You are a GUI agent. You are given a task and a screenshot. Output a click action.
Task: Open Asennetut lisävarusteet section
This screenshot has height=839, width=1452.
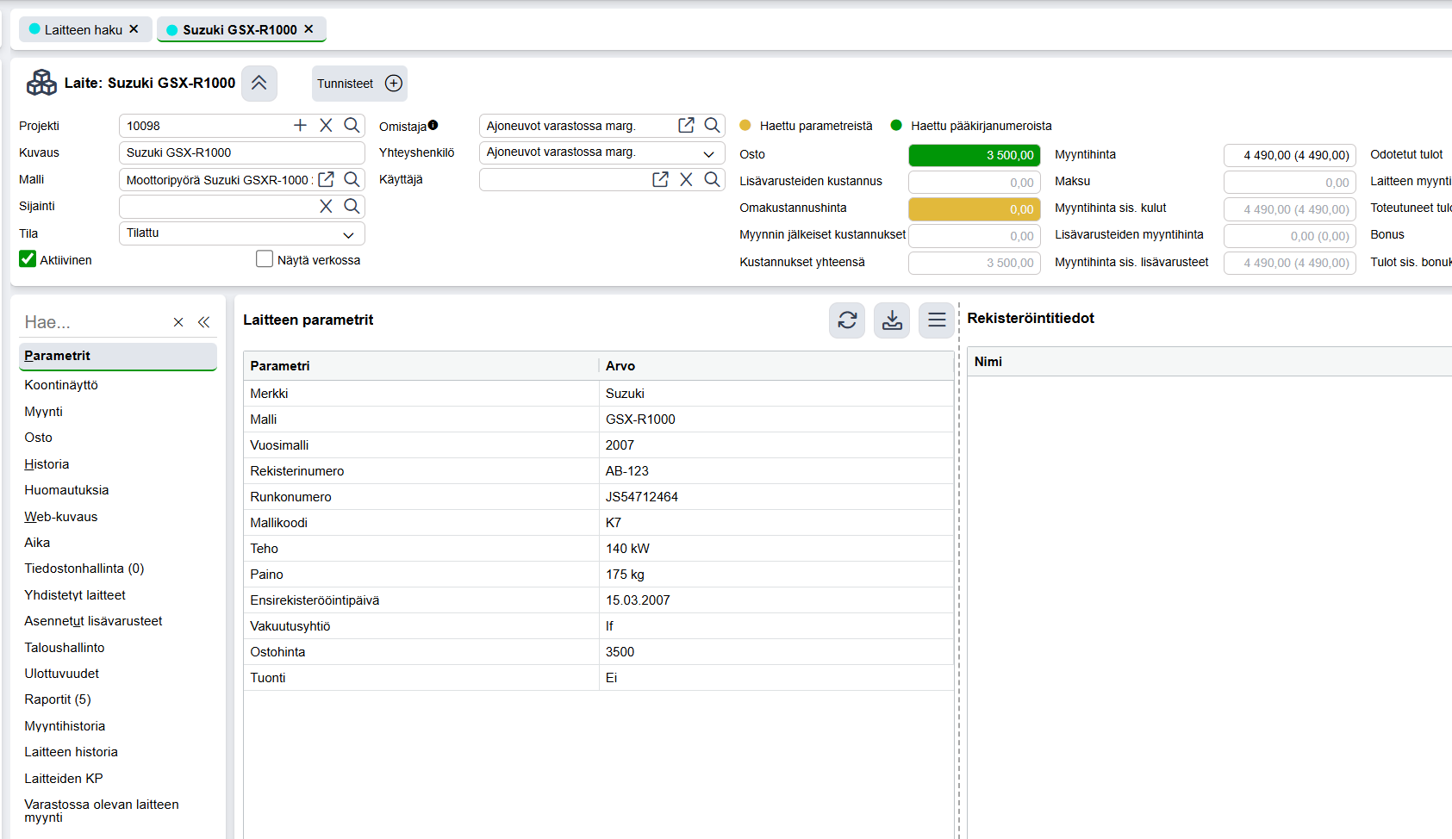93,621
